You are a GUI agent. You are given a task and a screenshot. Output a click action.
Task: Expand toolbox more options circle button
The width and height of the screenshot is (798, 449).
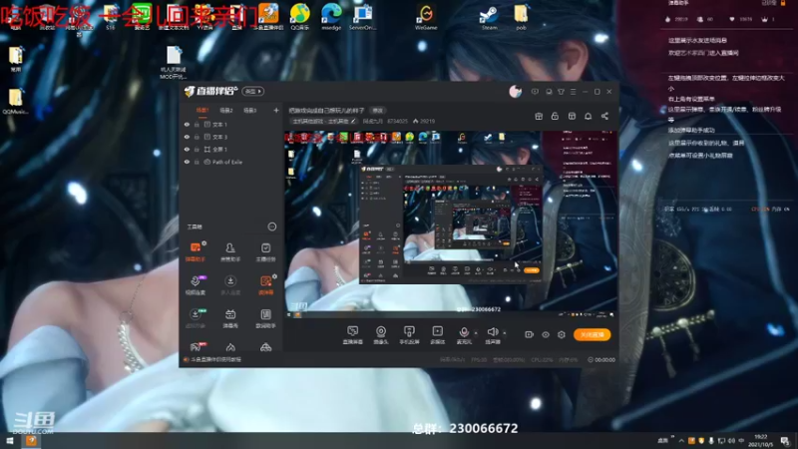(x=272, y=226)
